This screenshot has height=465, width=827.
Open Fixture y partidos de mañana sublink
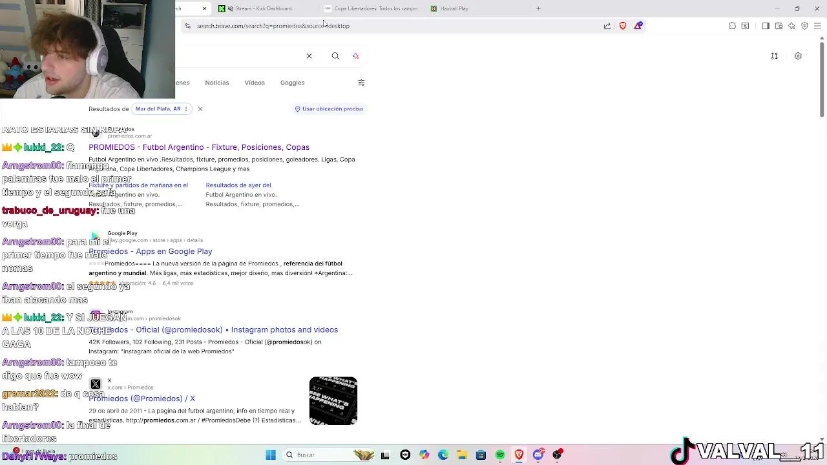pos(138,185)
